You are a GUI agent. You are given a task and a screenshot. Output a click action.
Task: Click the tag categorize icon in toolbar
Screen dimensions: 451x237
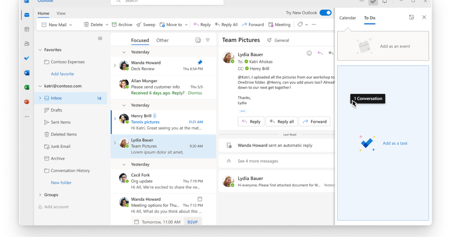tap(300, 24)
